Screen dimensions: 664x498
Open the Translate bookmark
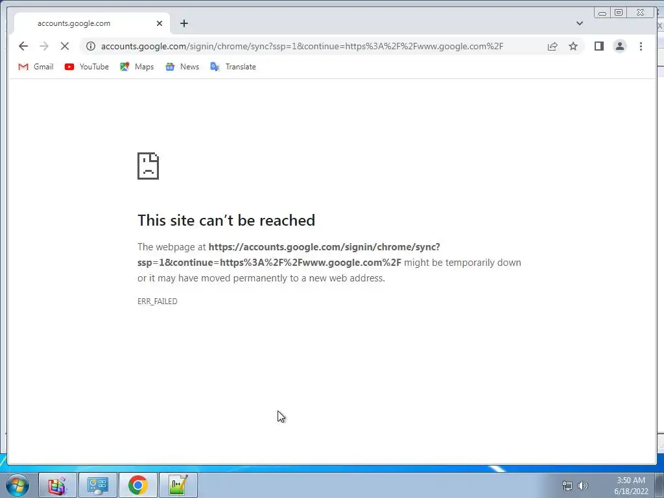[x=233, y=67]
